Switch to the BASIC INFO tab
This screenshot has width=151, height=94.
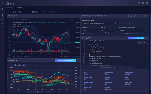tap(17, 12)
